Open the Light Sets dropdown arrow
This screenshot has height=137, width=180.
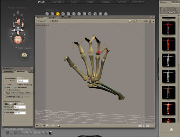(x=178, y=16)
